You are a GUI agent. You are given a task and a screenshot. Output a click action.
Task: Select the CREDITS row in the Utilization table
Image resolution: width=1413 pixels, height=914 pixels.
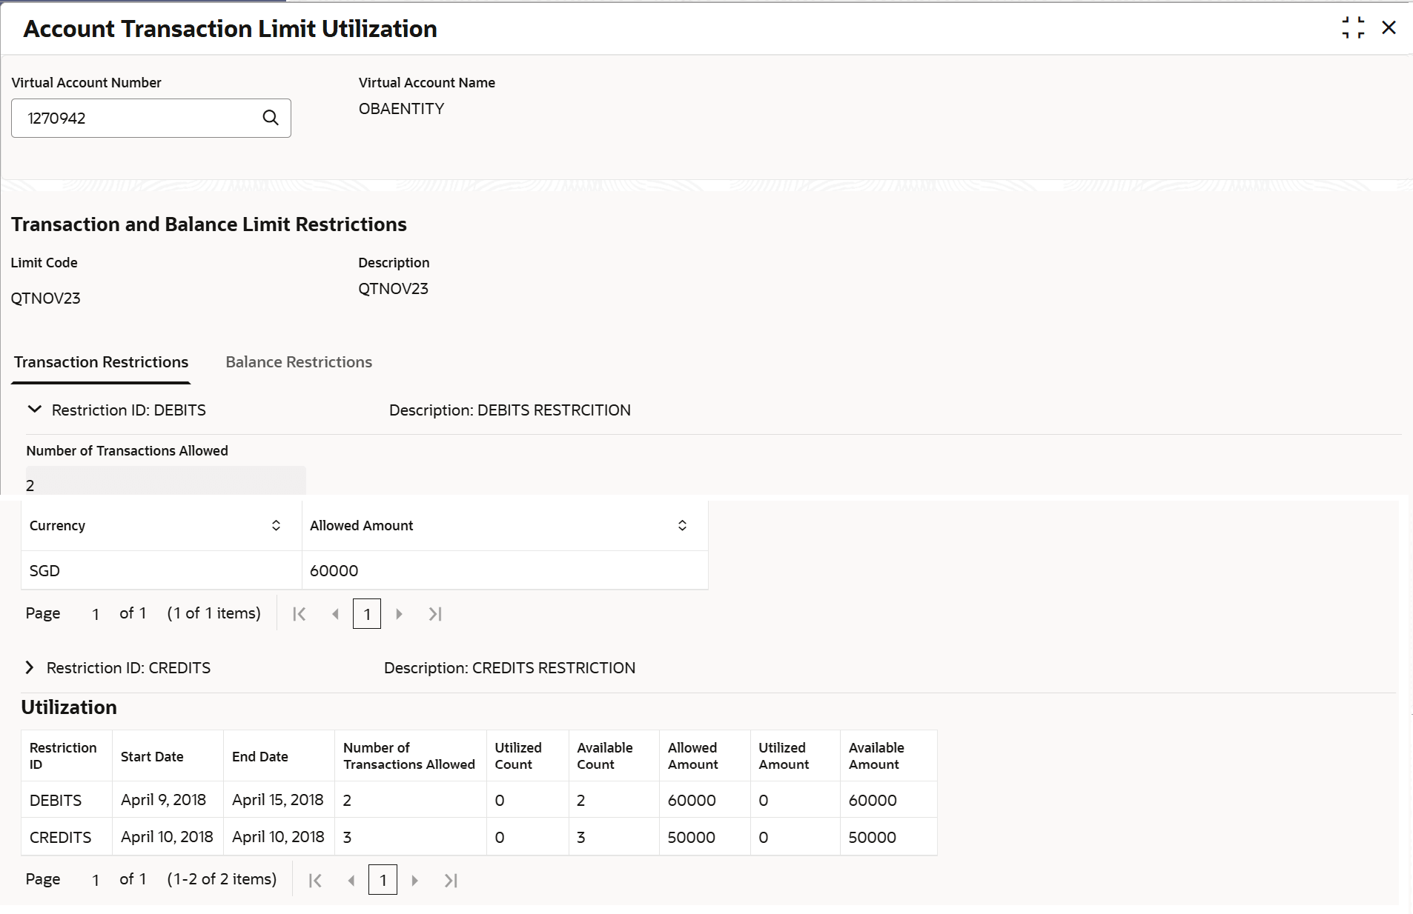(x=479, y=837)
